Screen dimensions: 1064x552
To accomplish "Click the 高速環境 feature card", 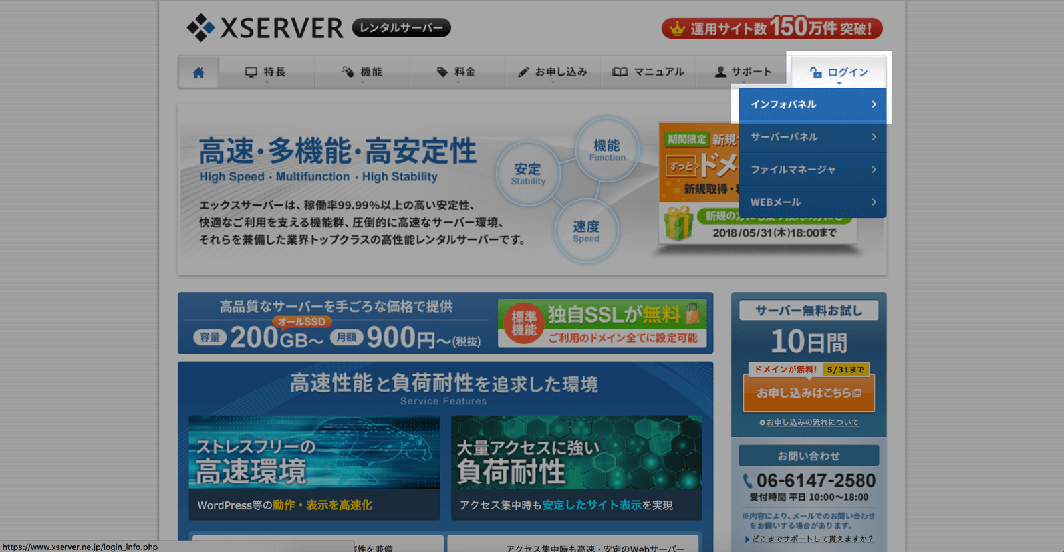I will (314, 468).
